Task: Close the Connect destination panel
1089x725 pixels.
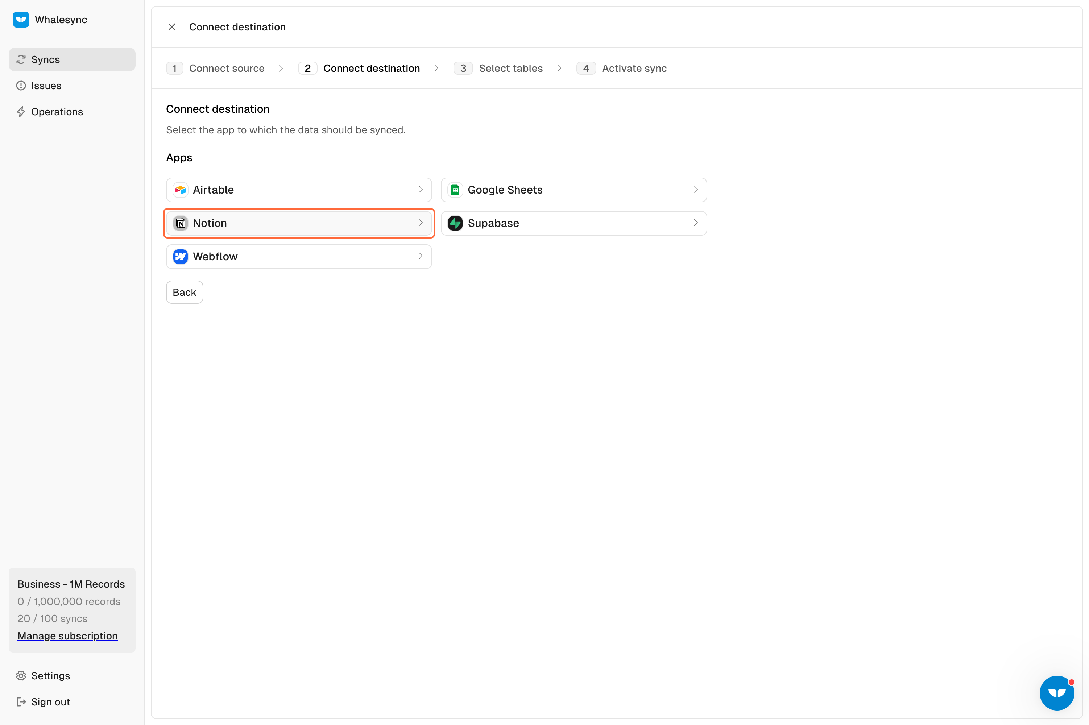Action: [171, 27]
